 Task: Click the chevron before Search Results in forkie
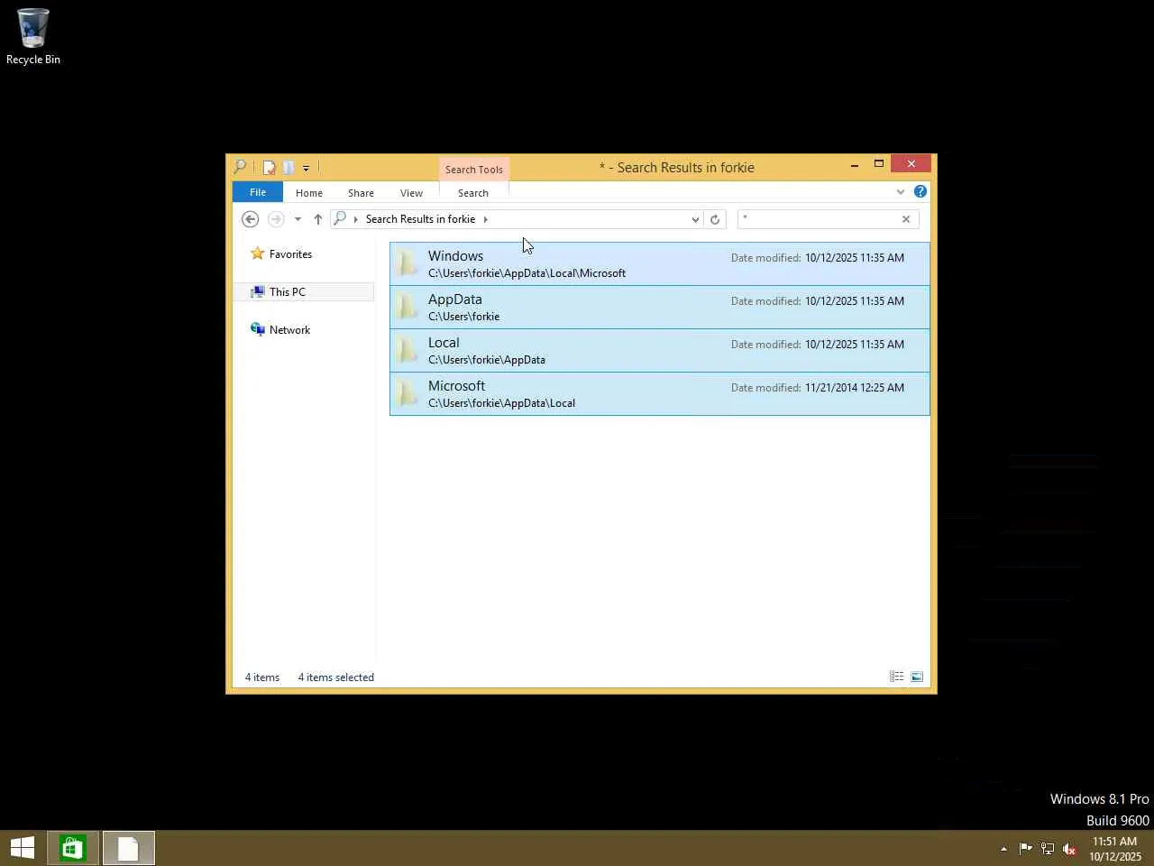point(355,219)
